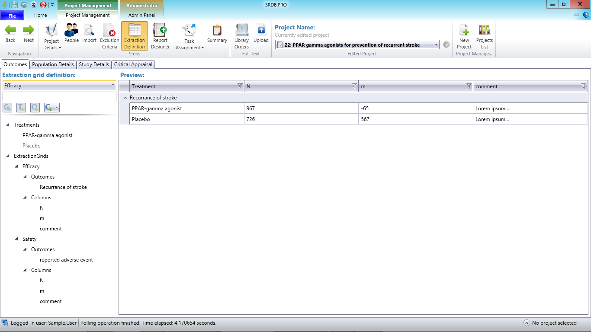This screenshot has width=591, height=332.
Task: Click the orange SRDB app logo icon
Action: [4, 5]
